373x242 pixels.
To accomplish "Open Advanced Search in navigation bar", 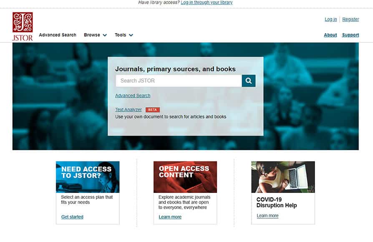I will 58,35.
